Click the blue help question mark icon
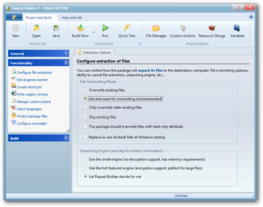The width and height of the screenshot is (263, 207). pos(251,17)
